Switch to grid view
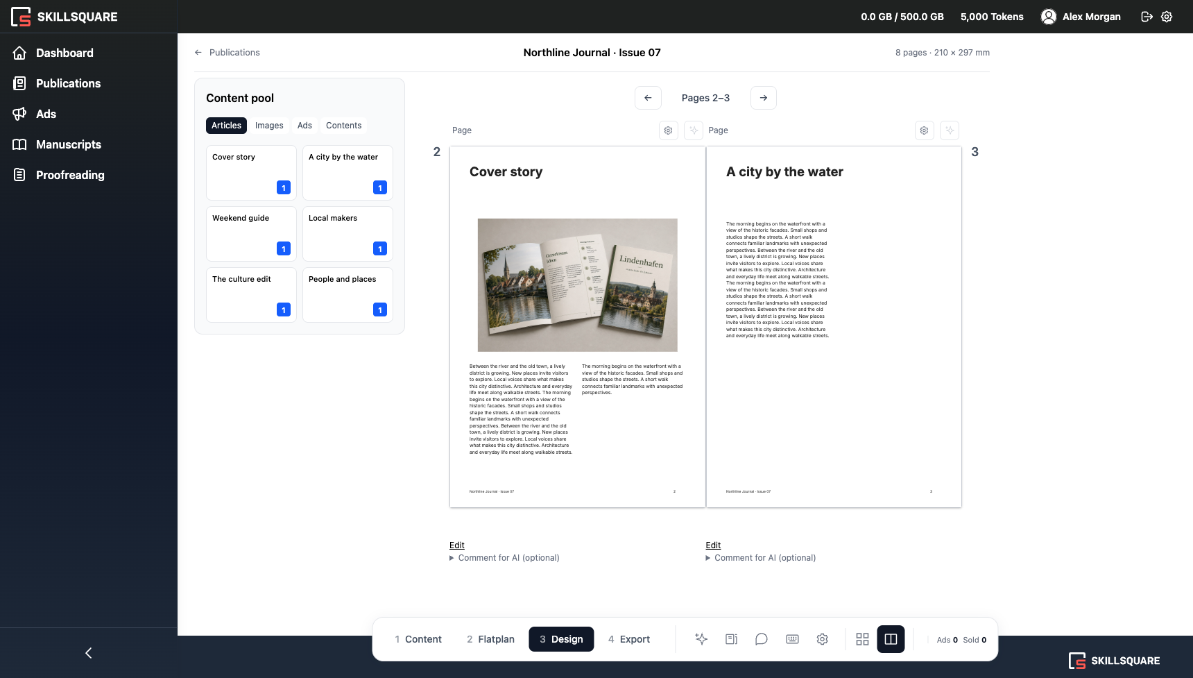The width and height of the screenshot is (1193, 678). (x=862, y=639)
